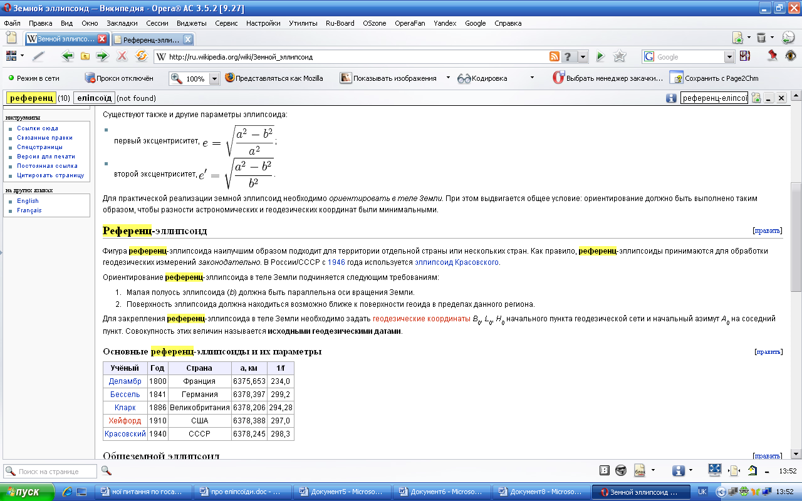The width and height of the screenshot is (802, 501).
Task: Click the clock icon in the top right
Action: [x=788, y=37]
